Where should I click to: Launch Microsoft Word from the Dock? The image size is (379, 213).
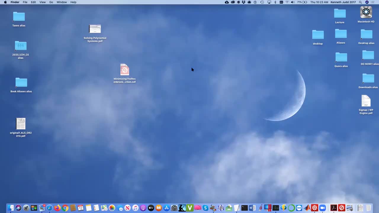click(x=252, y=208)
